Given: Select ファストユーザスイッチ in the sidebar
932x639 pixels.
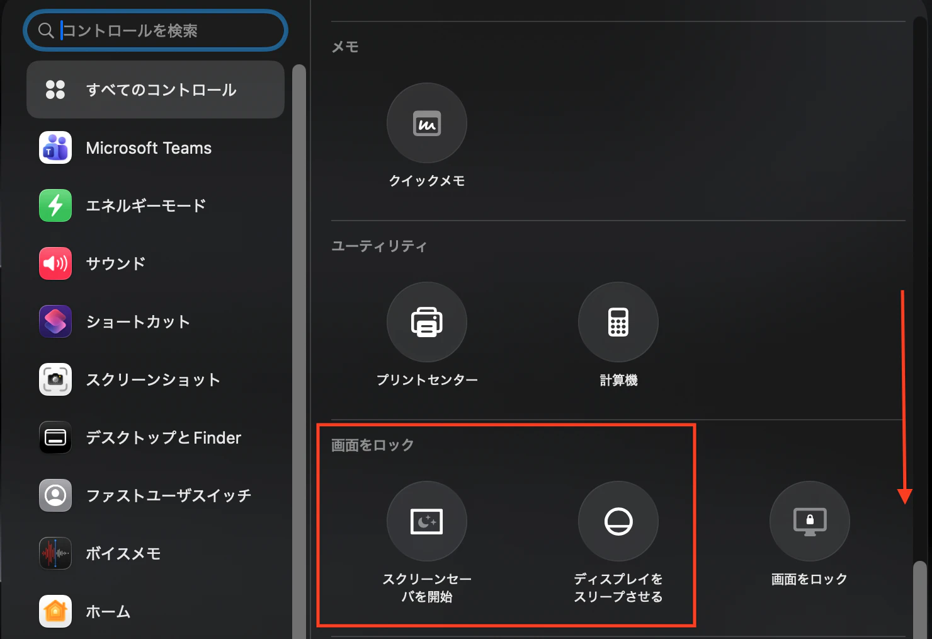Looking at the screenshot, I should 156,495.
